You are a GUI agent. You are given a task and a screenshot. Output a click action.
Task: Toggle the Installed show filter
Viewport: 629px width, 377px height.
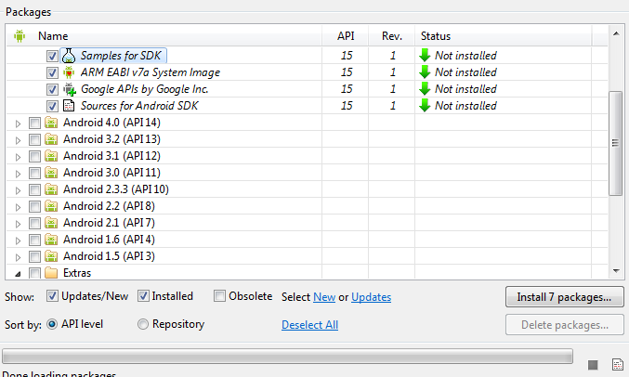click(x=143, y=296)
